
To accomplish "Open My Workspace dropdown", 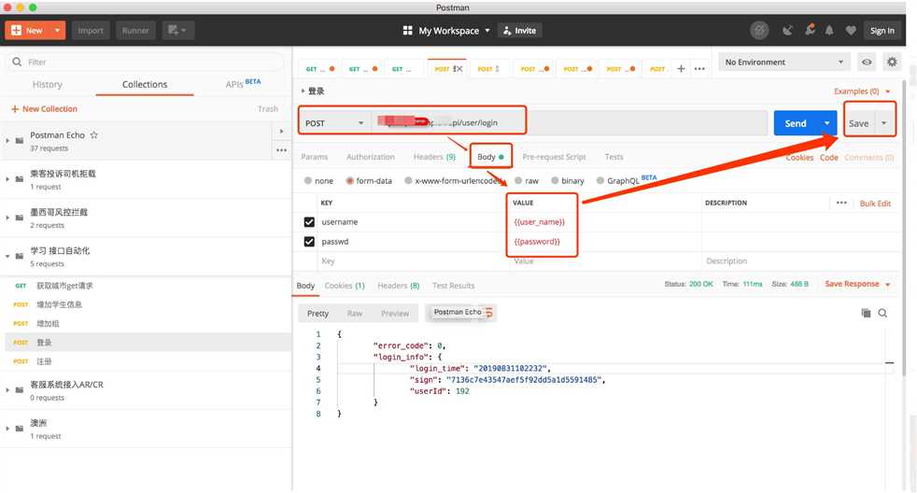I will point(454,31).
